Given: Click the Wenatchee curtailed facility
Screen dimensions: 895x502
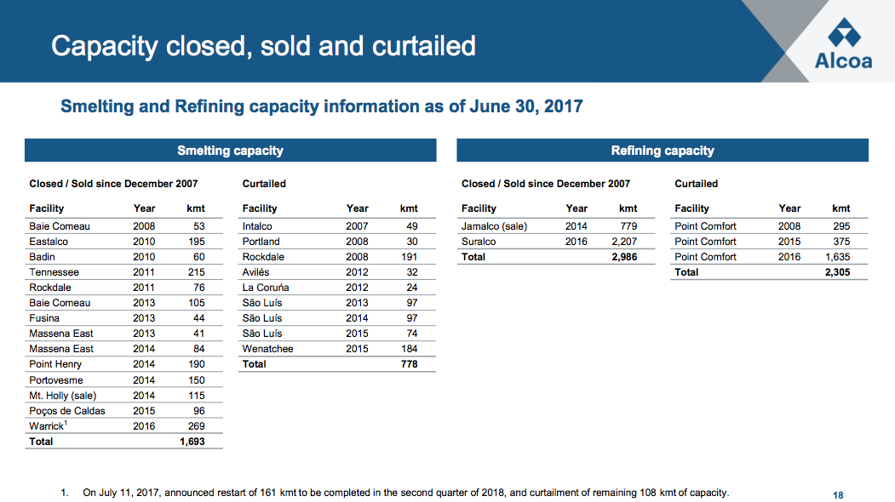Looking at the screenshot, I should [x=267, y=349].
